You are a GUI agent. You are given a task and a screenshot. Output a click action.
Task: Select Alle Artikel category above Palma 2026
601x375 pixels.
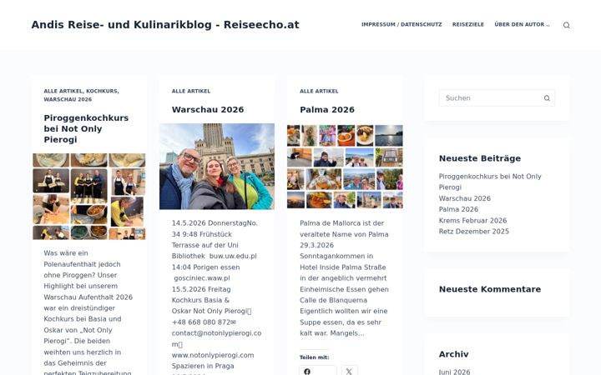319,91
